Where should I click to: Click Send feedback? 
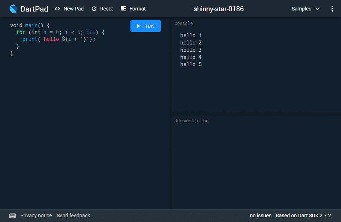click(73, 215)
